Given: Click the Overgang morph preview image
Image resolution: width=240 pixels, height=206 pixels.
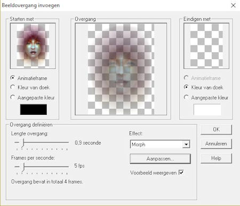Looking at the screenshot, I should [121, 69].
